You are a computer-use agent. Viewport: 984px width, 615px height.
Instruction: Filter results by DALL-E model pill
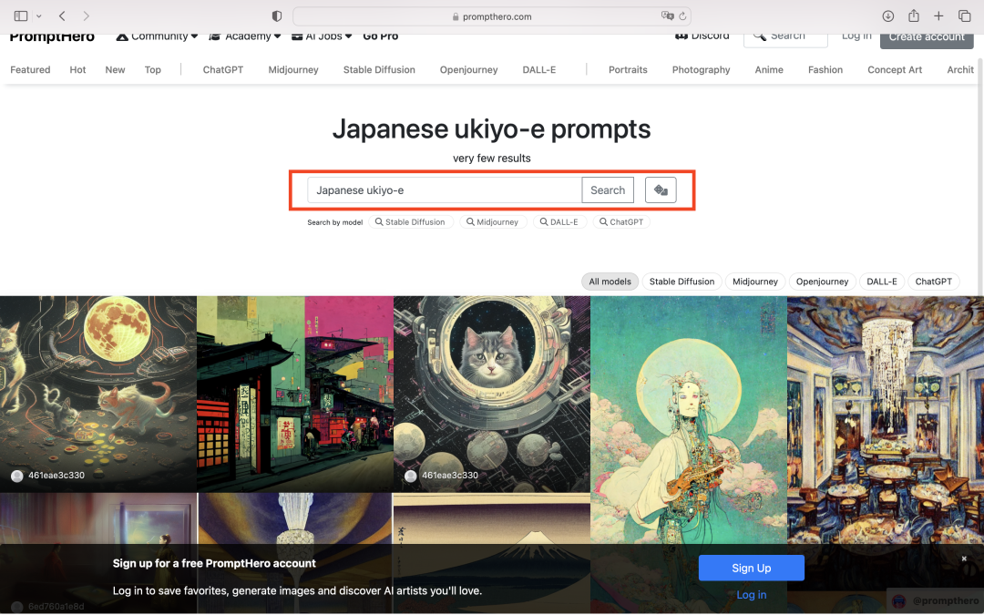click(x=882, y=282)
